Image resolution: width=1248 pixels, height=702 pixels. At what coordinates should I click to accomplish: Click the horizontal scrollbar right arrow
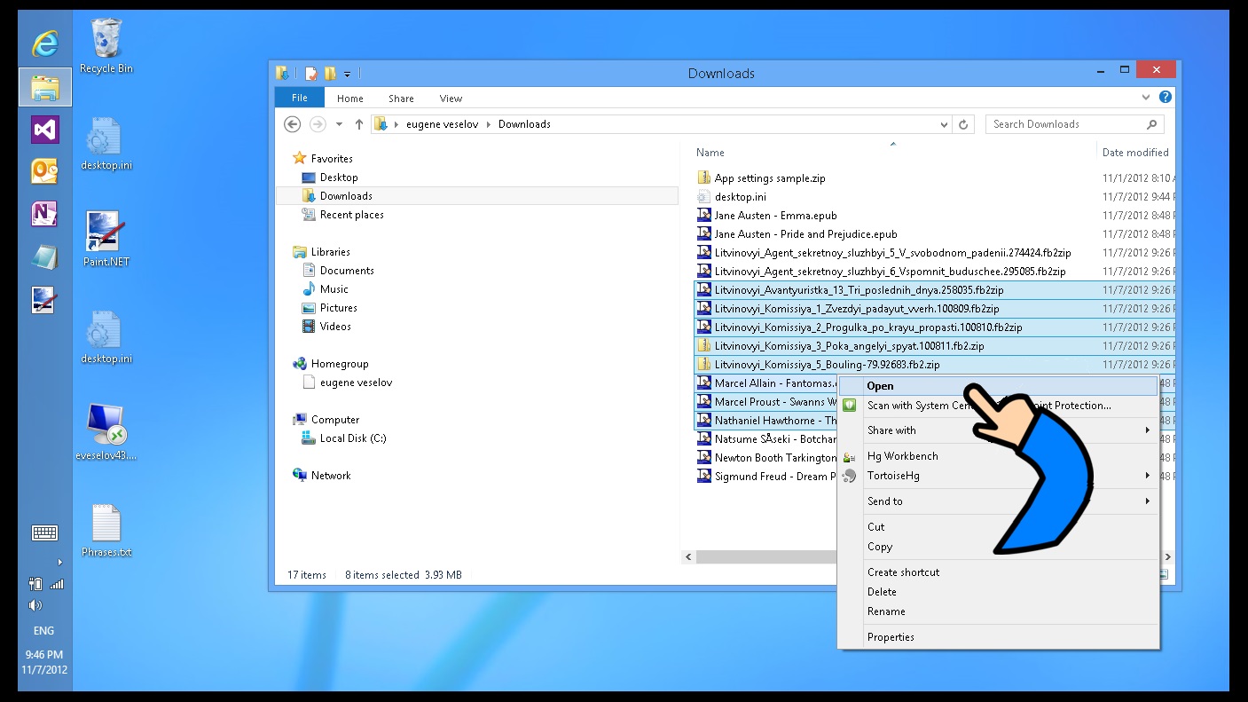[1167, 556]
